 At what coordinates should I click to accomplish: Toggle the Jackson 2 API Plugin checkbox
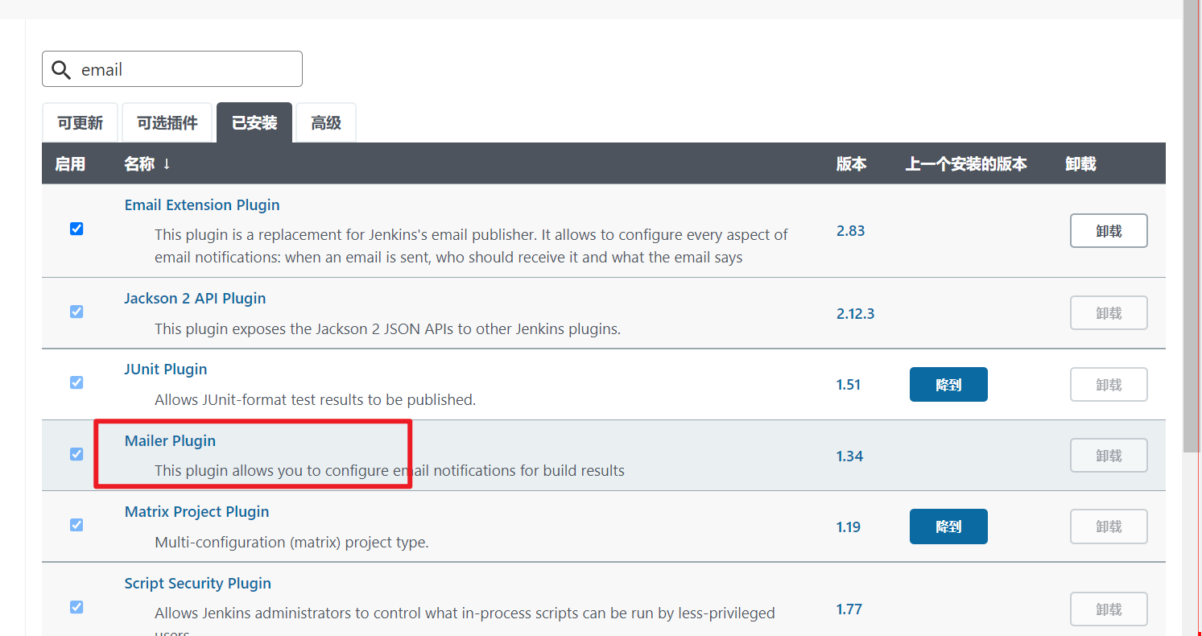76,312
